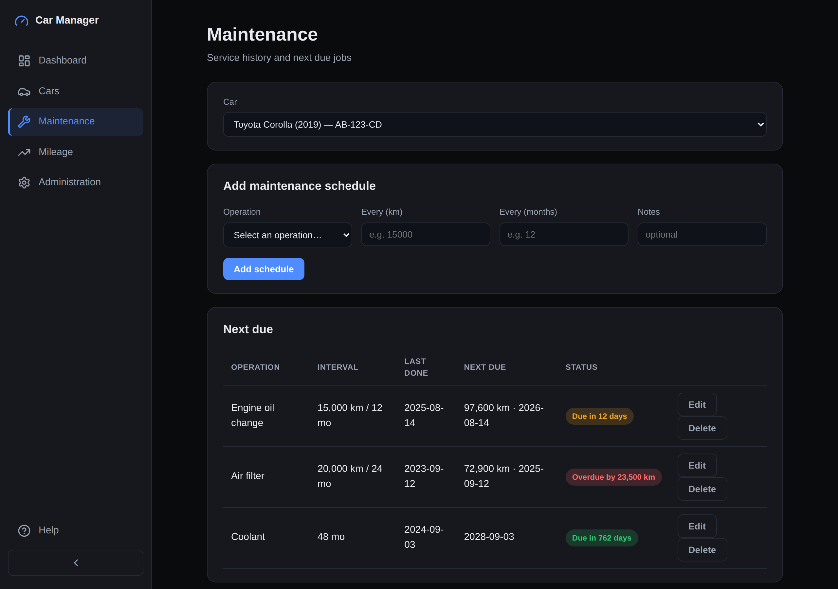The height and width of the screenshot is (589, 838).
Task: Go to the Cars section
Action: (x=76, y=91)
